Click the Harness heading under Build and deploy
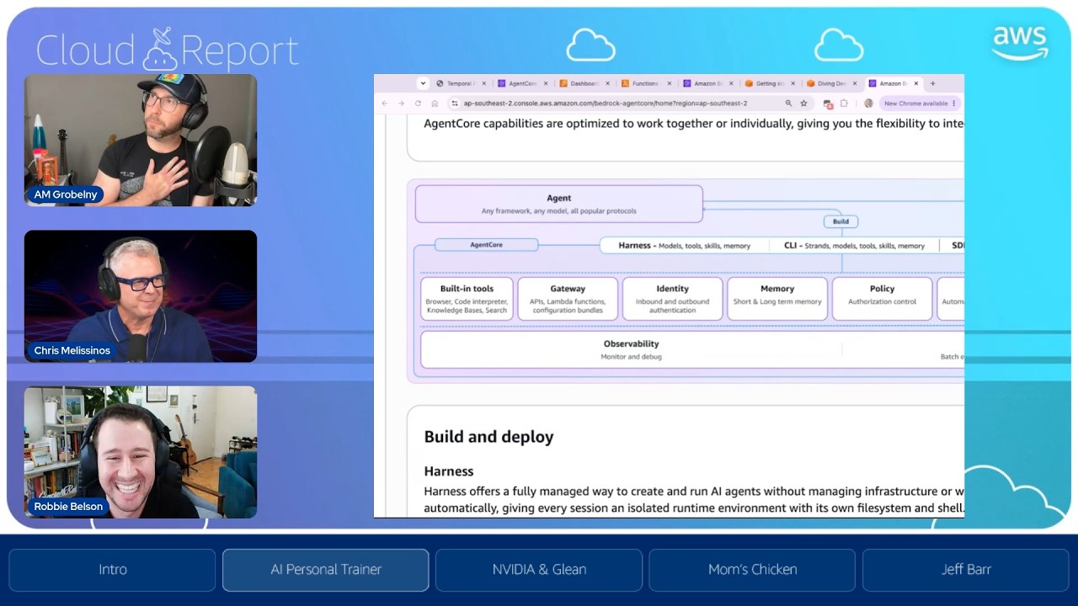The image size is (1078, 606). 449,471
